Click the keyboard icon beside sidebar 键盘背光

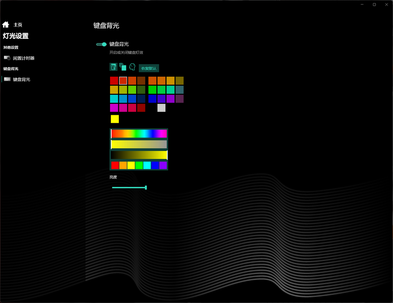coord(7,79)
